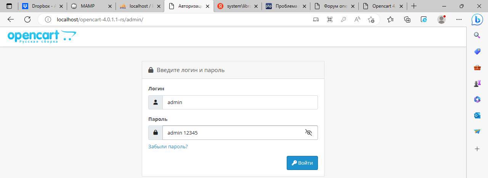Open tab actions menu button
The image size is (488, 178).
(x=9, y=6)
